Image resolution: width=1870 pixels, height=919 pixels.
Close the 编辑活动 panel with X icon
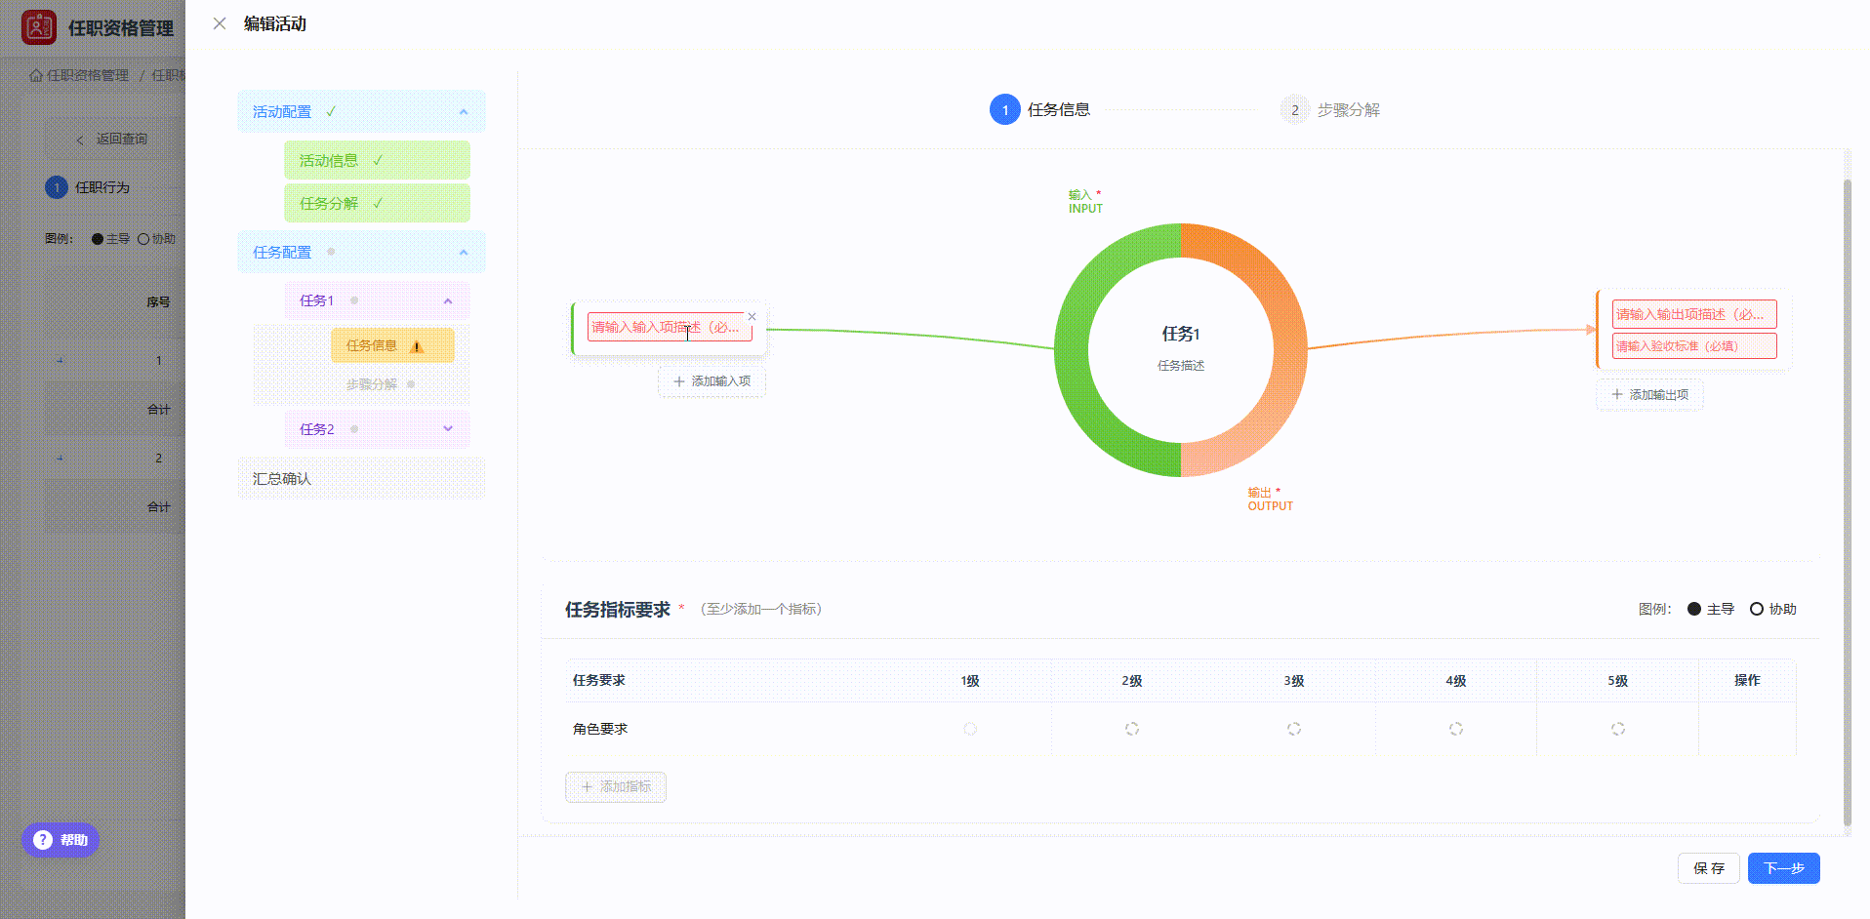click(220, 23)
